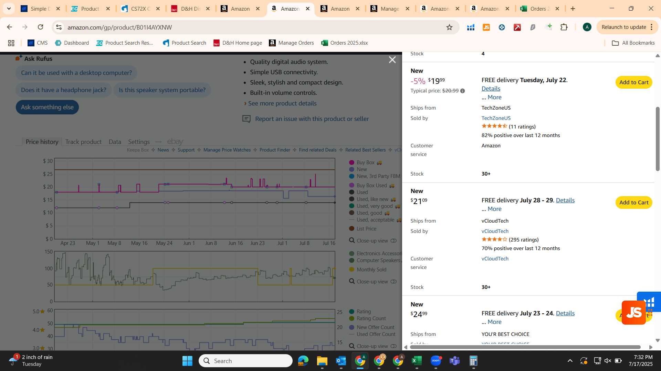This screenshot has height=371, width=661.
Task: Click the offers panel vertical scrollbar
Action: click(658, 139)
